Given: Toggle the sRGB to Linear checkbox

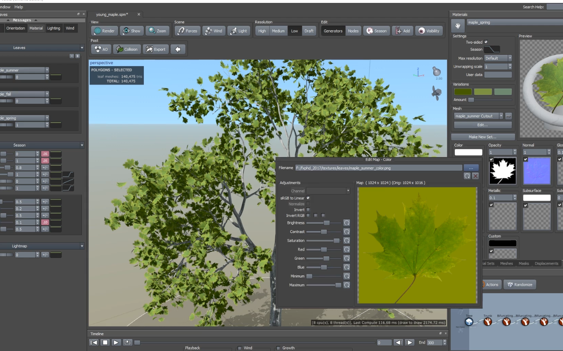Looking at the screenshot, I should pos(308,198).
